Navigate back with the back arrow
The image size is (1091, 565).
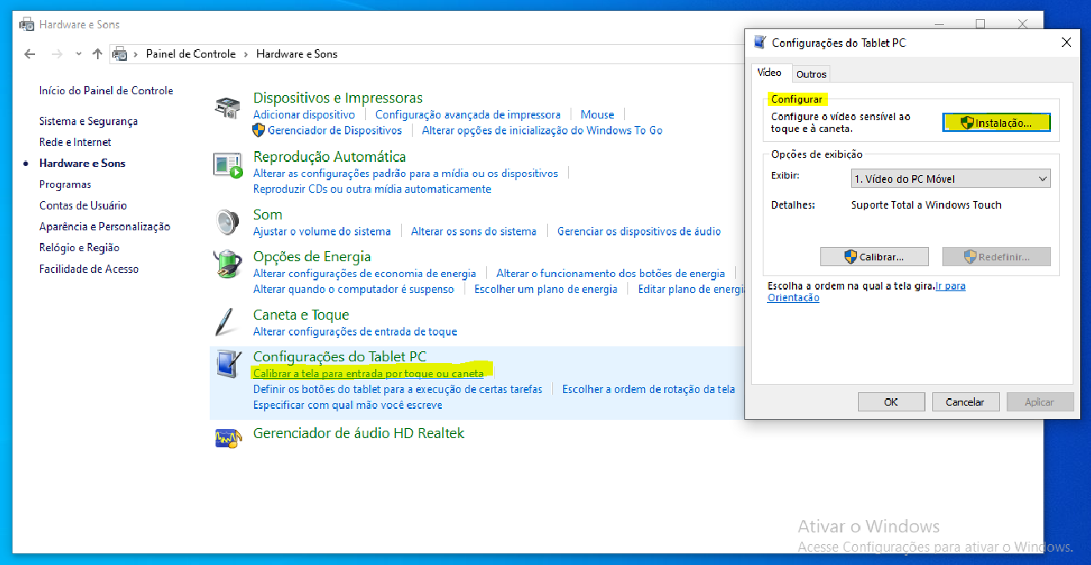point(30,54)
